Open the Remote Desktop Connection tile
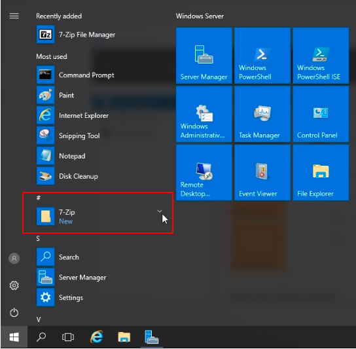The height and width of the screenshot is (349, 356). [204, 172]
